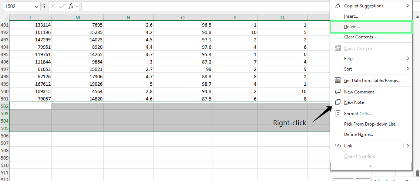Click the cell containing 14265
Image resolution: width=420 pixels, height=181 pixels.
(77, 55)
